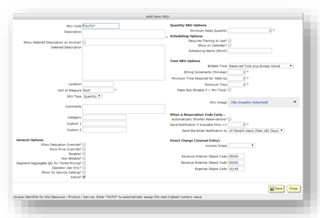
Task: Click the Custom 1 field
Action: click(x=104, y=124)
